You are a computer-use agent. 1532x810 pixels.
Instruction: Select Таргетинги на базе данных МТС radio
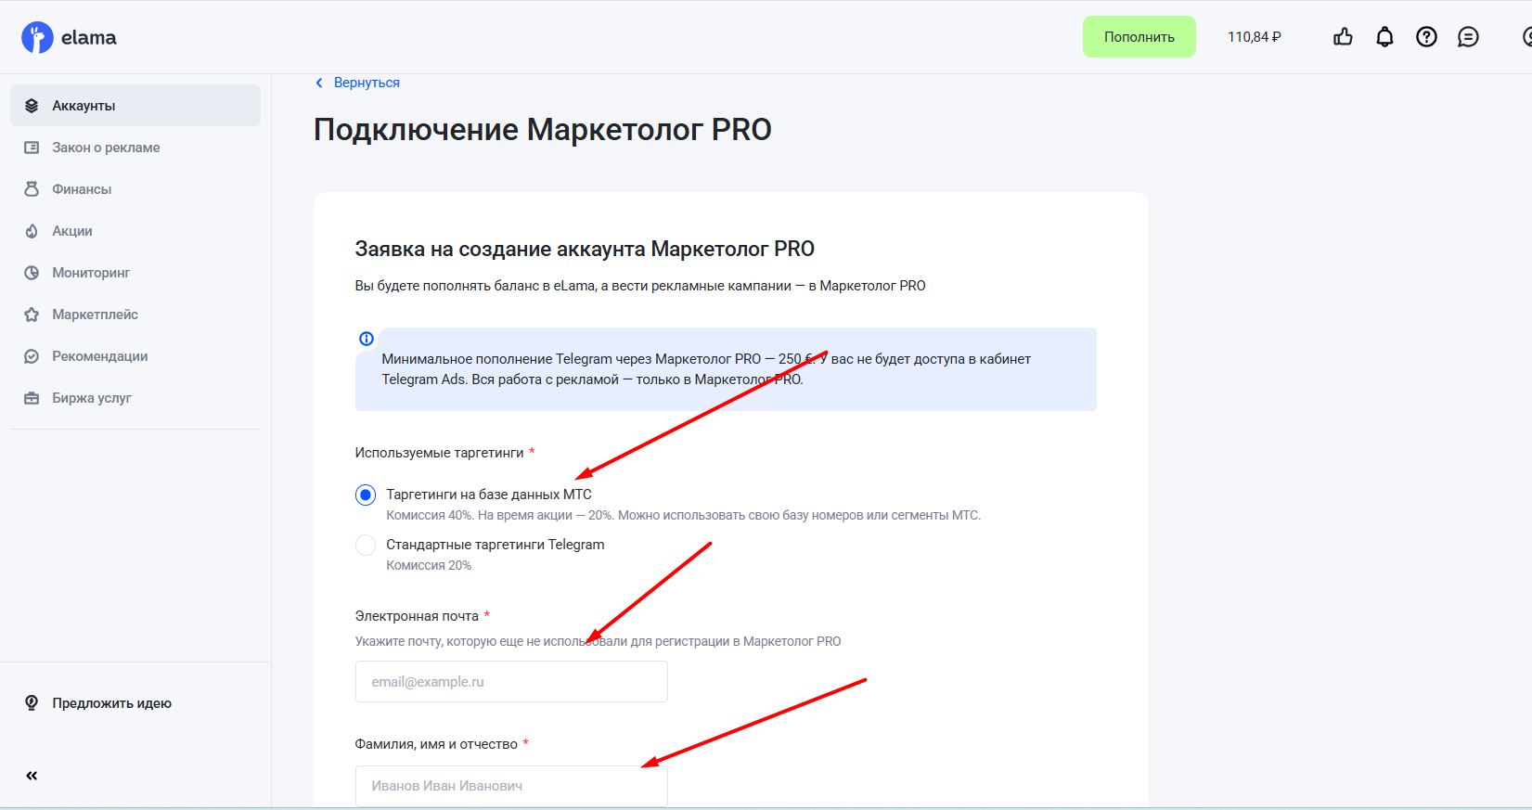coord(366,495)
